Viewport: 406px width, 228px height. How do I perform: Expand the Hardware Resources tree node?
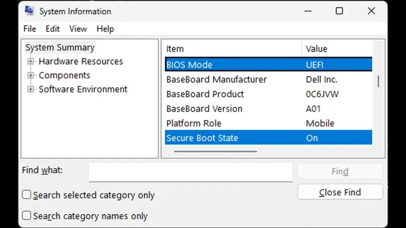click(31, 62)
